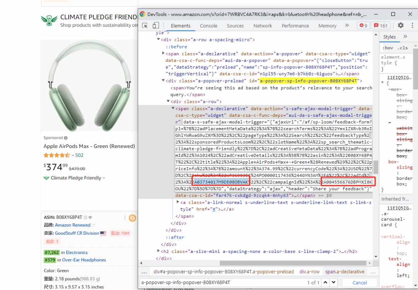This screenshot has height=290, width=418.
Task: Click the Chrome icon in DevTools title bar
Action: click(142, 14)
